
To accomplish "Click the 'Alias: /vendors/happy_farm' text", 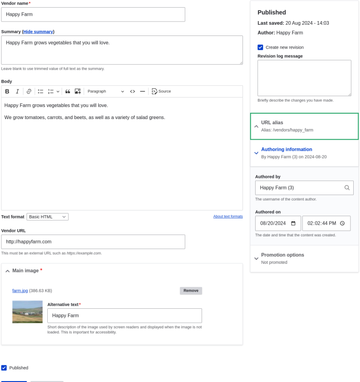I will (x=287, y=130).
